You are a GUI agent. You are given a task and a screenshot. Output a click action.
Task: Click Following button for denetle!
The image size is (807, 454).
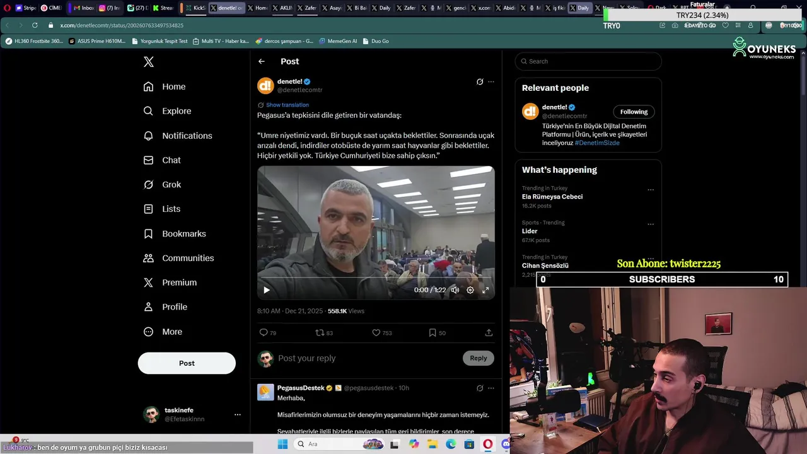tap(634, 112)
